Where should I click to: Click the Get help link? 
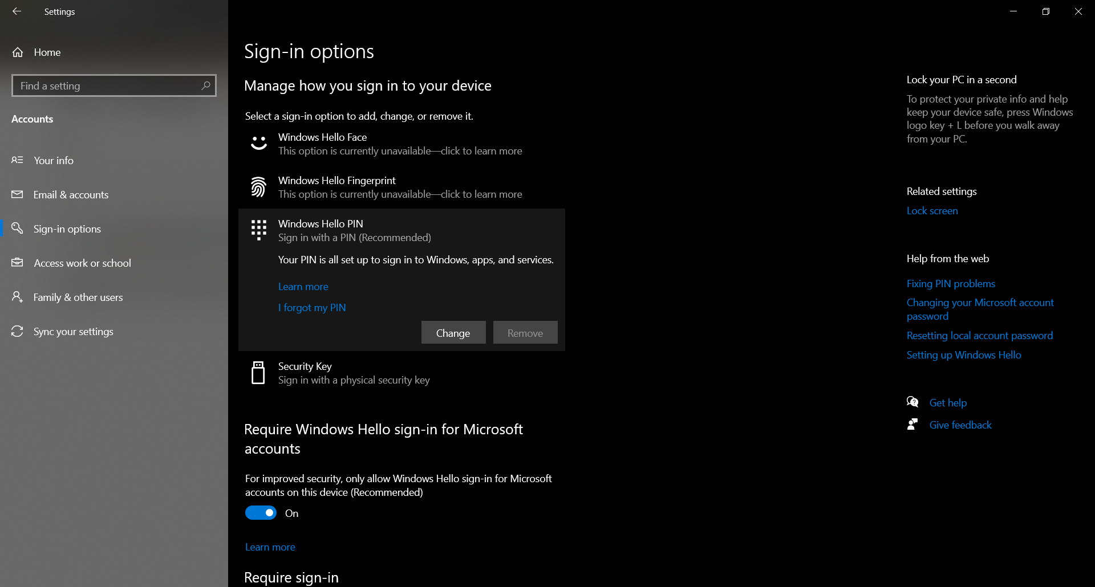tap(948, 403)
